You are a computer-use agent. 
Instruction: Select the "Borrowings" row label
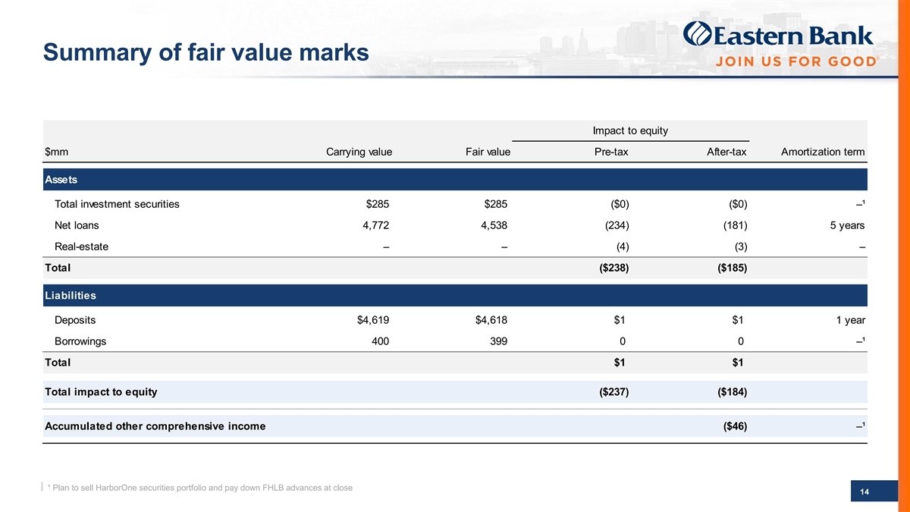tap(80, 341)
